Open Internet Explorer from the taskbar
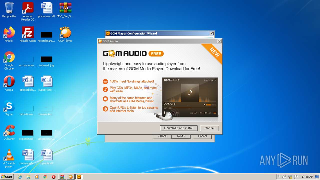320x180 pixels. pyautogui.click(x=20, y=177)
